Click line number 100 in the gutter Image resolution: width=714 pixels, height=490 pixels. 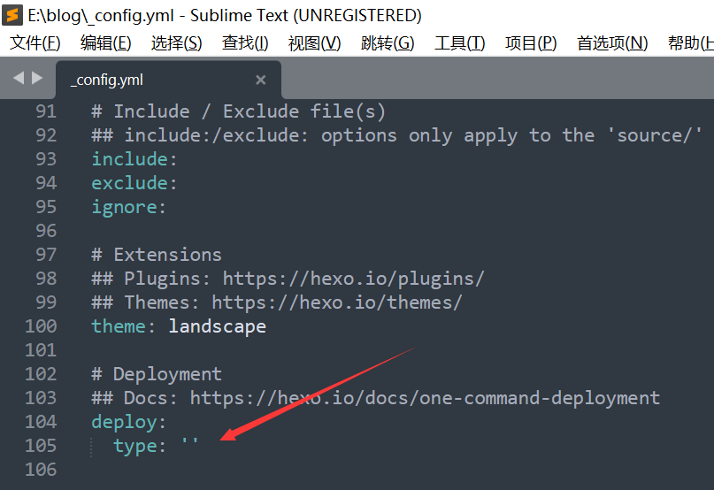coord(41,326)
